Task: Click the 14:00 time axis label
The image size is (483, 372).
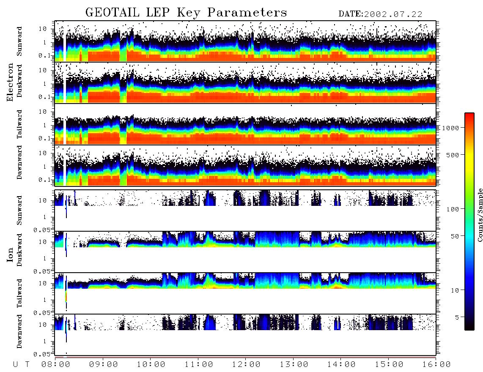Action: [x=341, y=364]
